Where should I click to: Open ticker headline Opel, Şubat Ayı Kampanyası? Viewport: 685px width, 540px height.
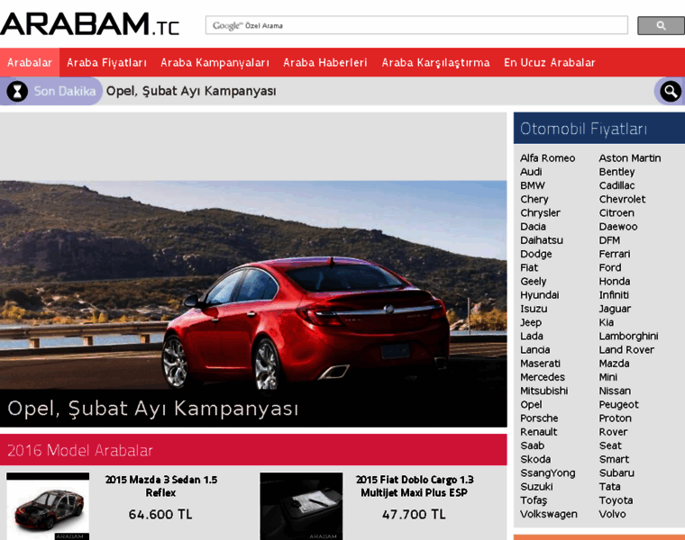tap(191, 91)
